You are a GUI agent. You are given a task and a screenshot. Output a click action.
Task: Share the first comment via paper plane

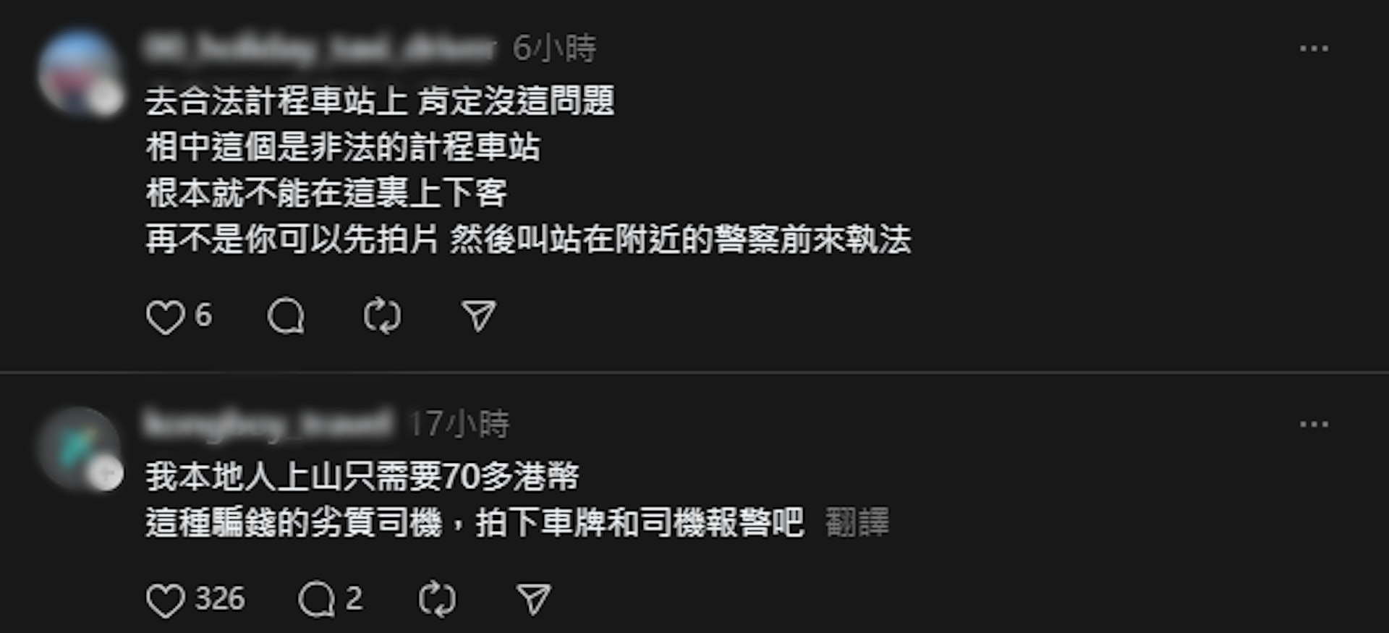[x=479, y=317]
